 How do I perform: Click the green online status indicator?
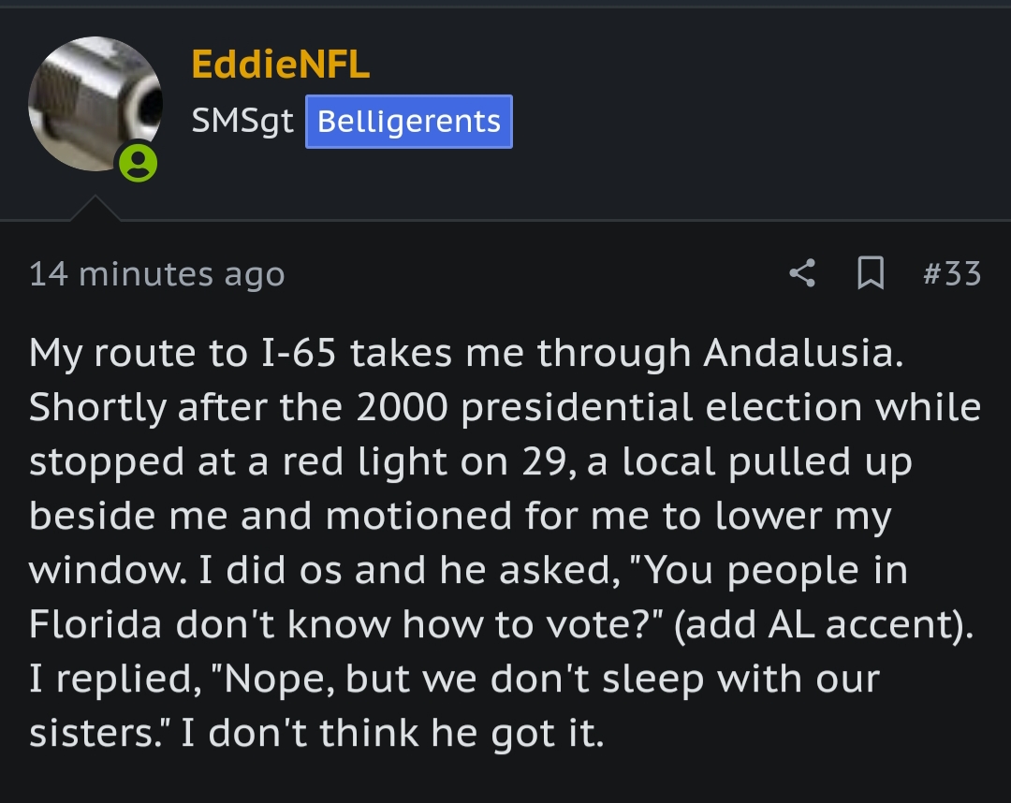[138, 163]
